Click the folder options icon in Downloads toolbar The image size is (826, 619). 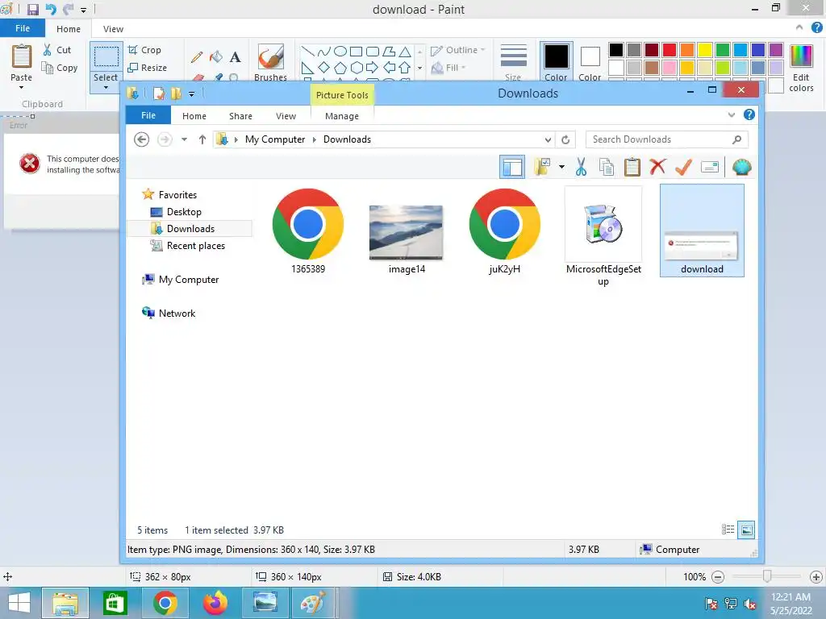(x=542, y=167)
